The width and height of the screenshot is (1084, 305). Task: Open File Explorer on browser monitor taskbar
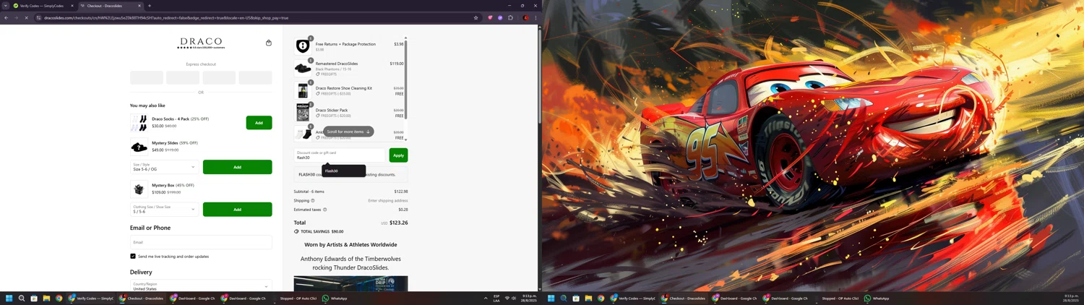(46, 298)
